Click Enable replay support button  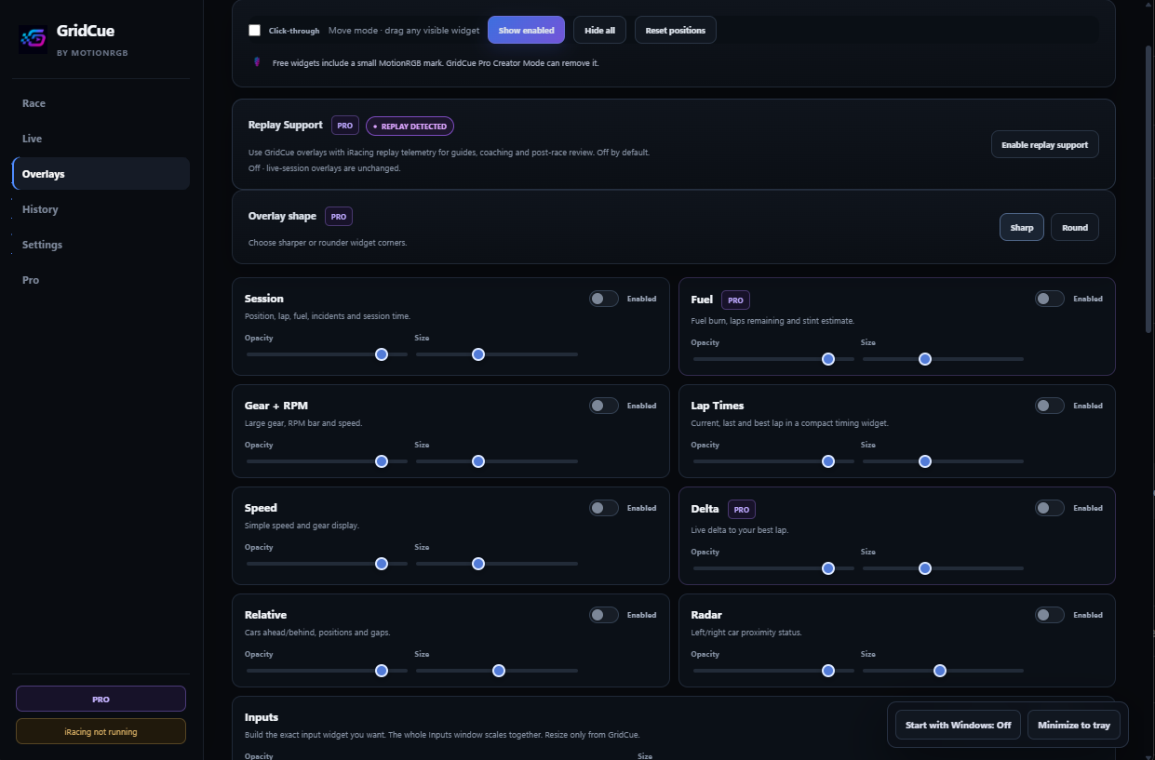tap(1045, 144)
